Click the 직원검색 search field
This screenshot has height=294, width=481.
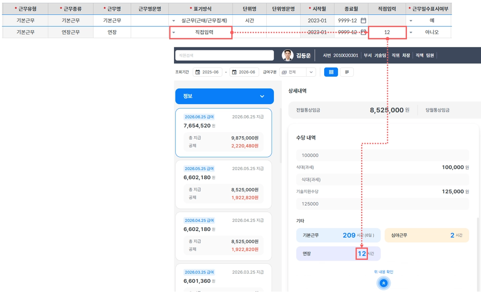pyautogui.click(x=225, y=55)
